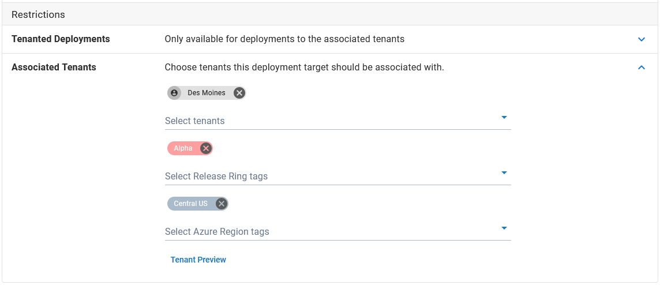660x285 pixels.
Task: Click the Associated Tenants row title
Action: click(x=54, y=67)
